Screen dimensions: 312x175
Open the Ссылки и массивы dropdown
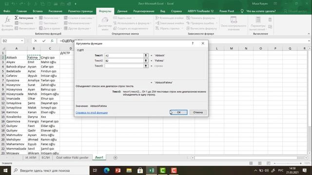point(79,18)
